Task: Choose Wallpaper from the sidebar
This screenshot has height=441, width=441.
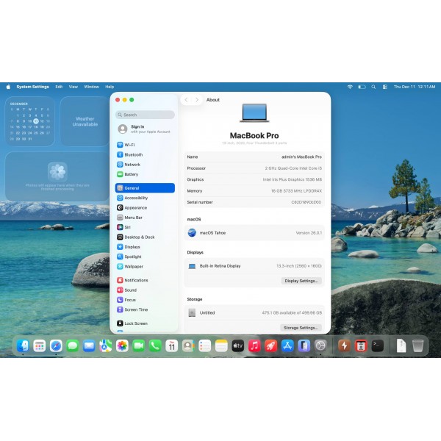Action: [x=133, y=267]
